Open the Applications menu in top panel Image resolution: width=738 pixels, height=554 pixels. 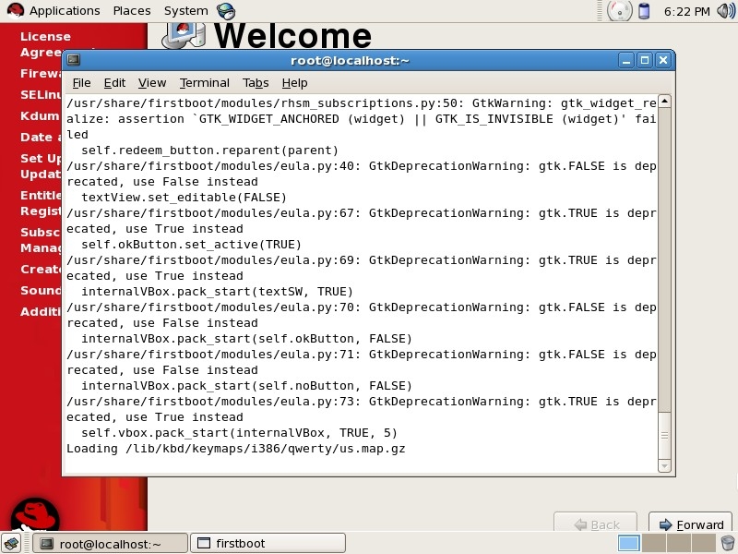(x=65, y=10)
